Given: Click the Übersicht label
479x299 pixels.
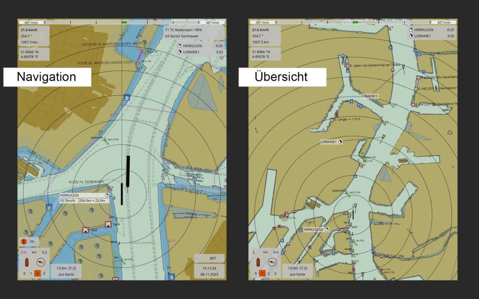Looking at the screenshot, I should (281, 77).
